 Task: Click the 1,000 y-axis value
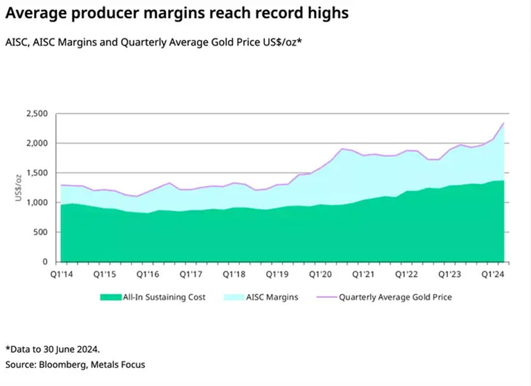36,202
